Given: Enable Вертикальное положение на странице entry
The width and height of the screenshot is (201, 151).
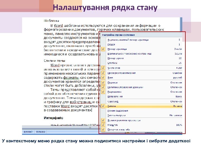Looking at the screenshot, I should tap(142, 54).
